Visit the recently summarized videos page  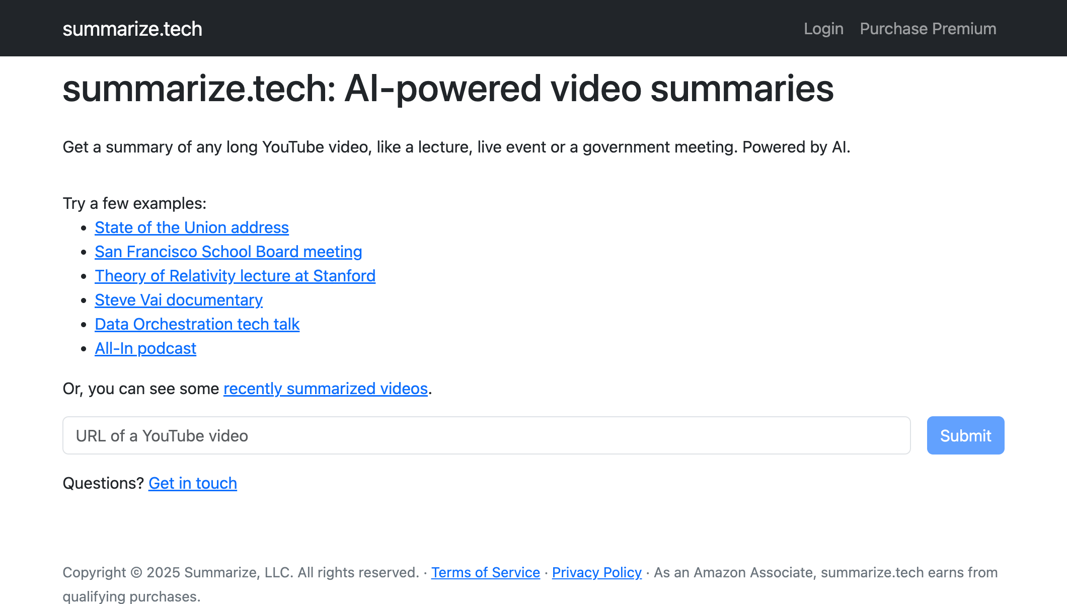click(x=325, y=389)
